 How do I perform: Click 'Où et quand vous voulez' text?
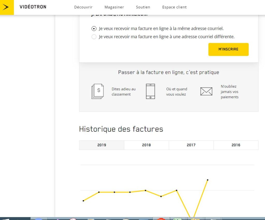coord(176,91)
